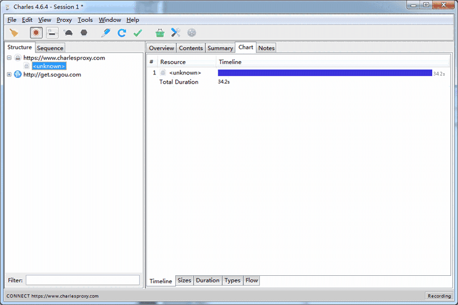Select the <unknown> entry in Structure tree
The width and height of the screenshot is (458, 305).
click(x=49, y=66)
